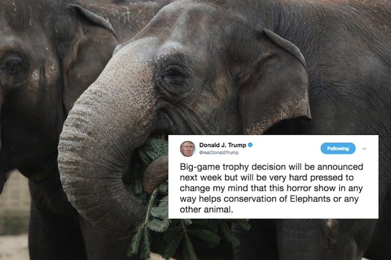Image resolution: width=391 pixels, height=260 pixels.
Task: Click the Donald J. Trump display name
Action: [x=222, y=145]
